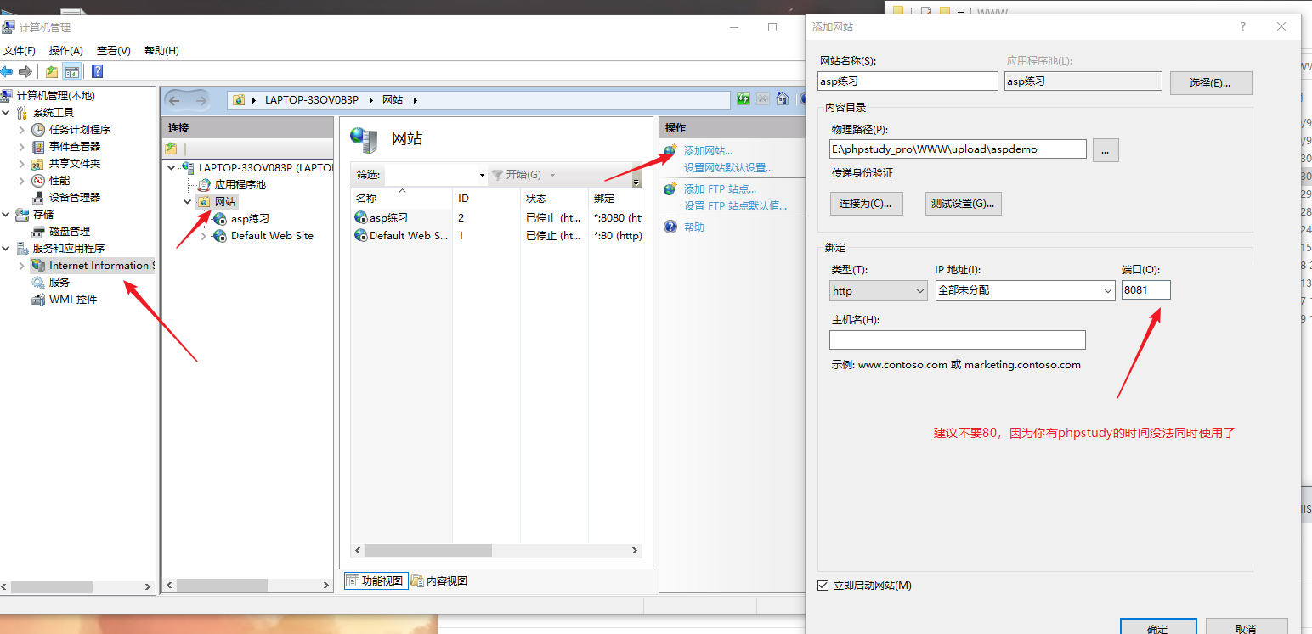The image size is (1312, 634).
Task: Click the folder icon in the 连接 pane toolbar
Action: [172, 149]
